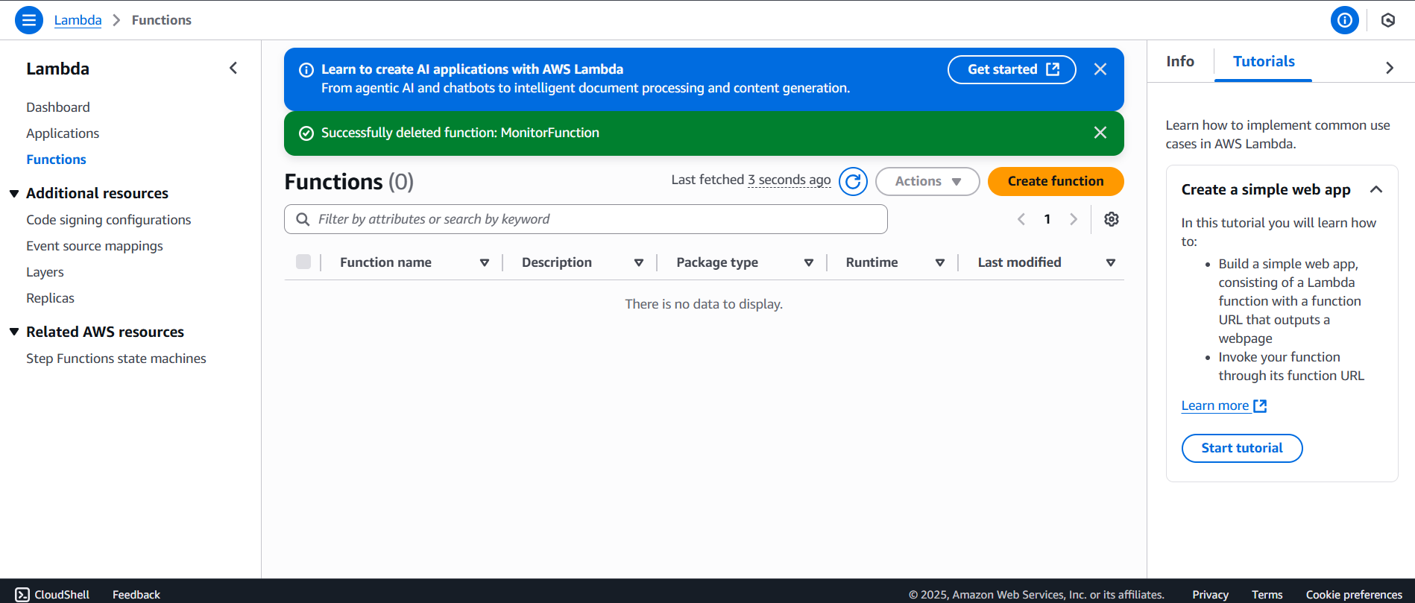The image size is (1415, 603).
Task: Dismiss the AI applications info banner
Action: pos(1100,69)
